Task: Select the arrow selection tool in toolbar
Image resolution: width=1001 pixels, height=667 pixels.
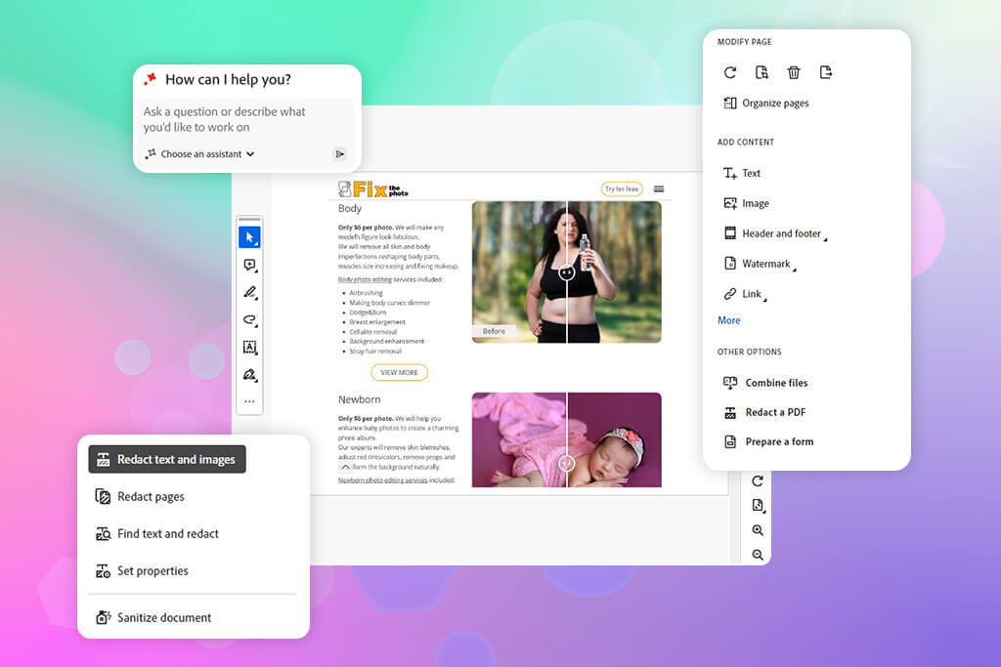Action: [x=249, y=237]
